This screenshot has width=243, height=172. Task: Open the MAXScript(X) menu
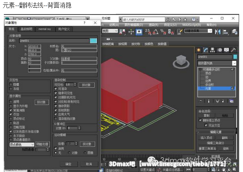[x=191, y=25]
